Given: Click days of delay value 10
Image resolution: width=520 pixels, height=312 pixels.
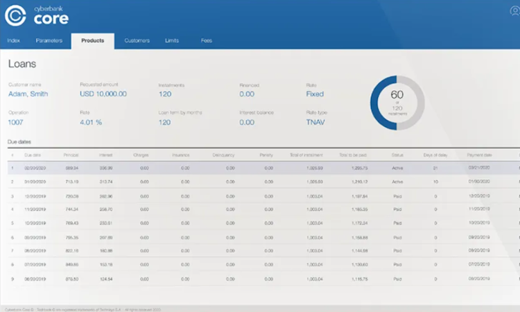Looking at the screenshot, I should coord(435,182).
